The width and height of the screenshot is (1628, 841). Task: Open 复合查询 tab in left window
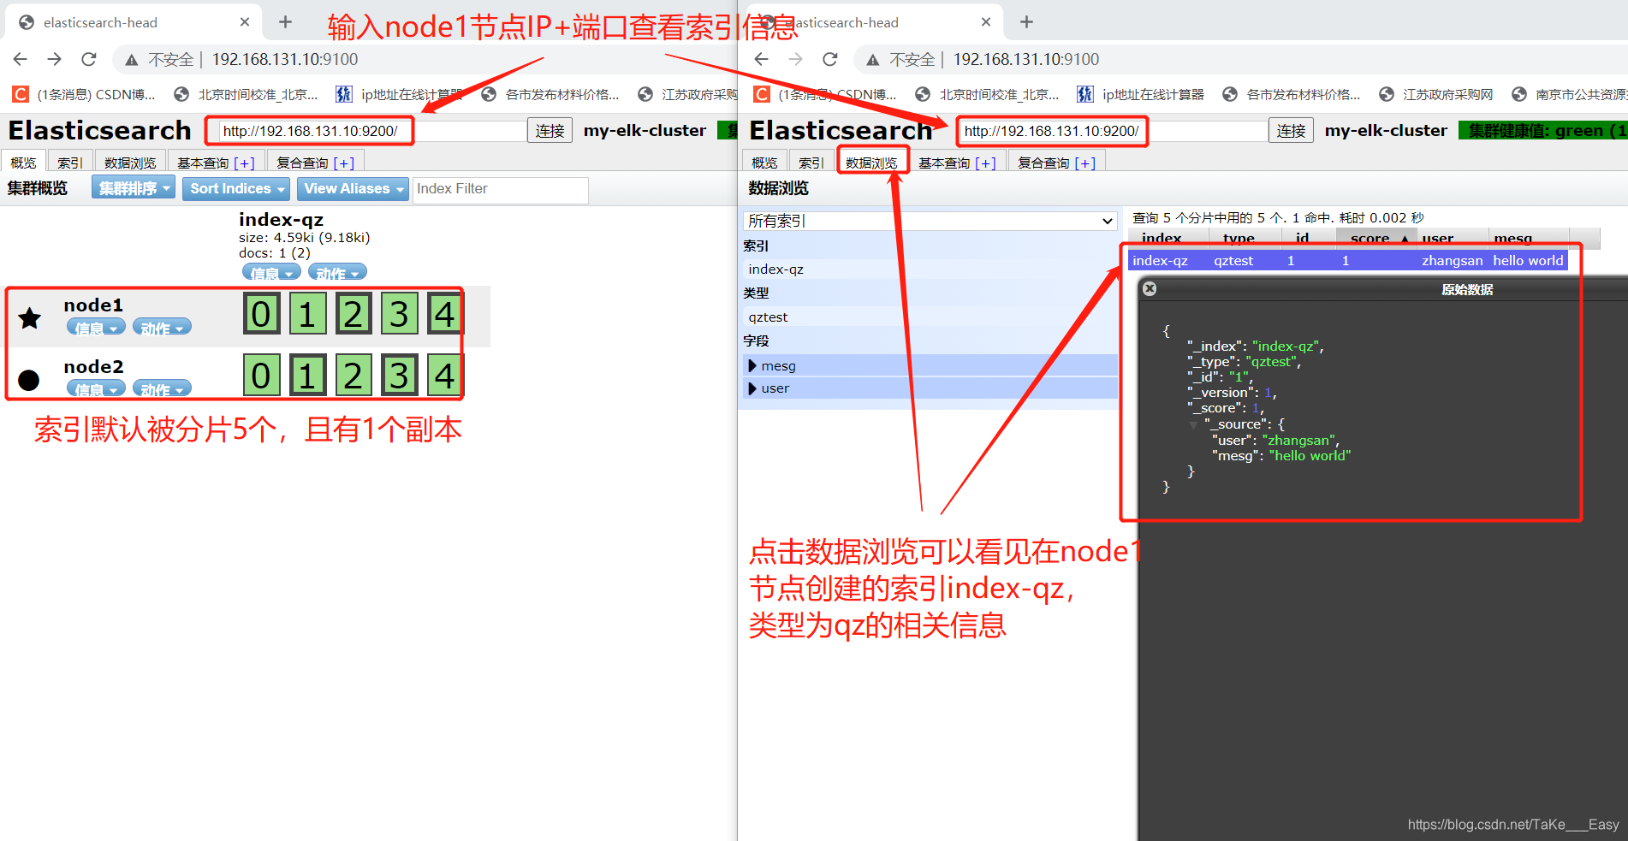pyautogui.click(x=316, y=163)
